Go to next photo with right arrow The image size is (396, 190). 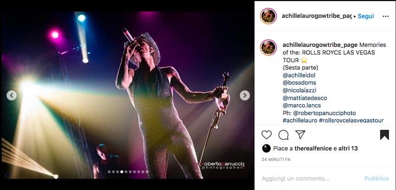click(245, 95)
